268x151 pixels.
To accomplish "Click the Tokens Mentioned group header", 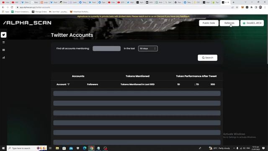I will 137,76.
